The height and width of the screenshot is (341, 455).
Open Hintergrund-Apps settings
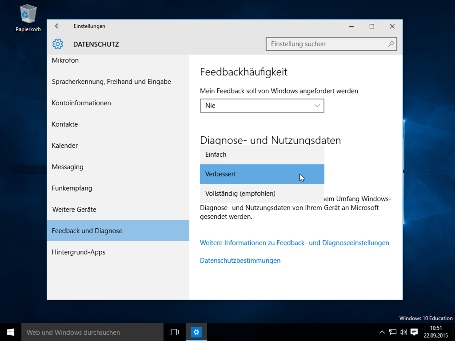click(118, 252)
